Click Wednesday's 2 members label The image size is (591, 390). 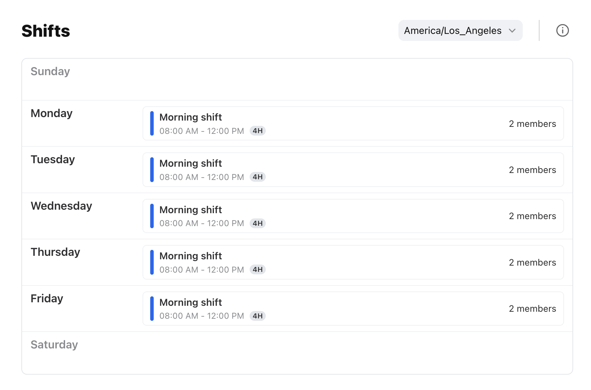[532, 216]
